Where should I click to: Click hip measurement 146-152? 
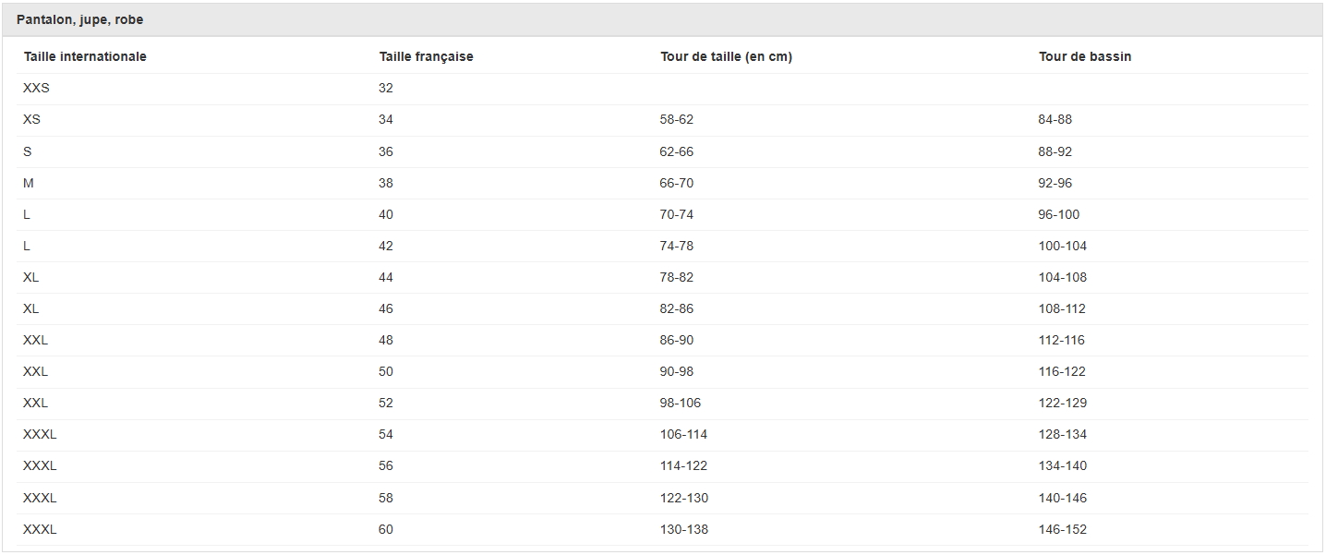(1063, 529)
